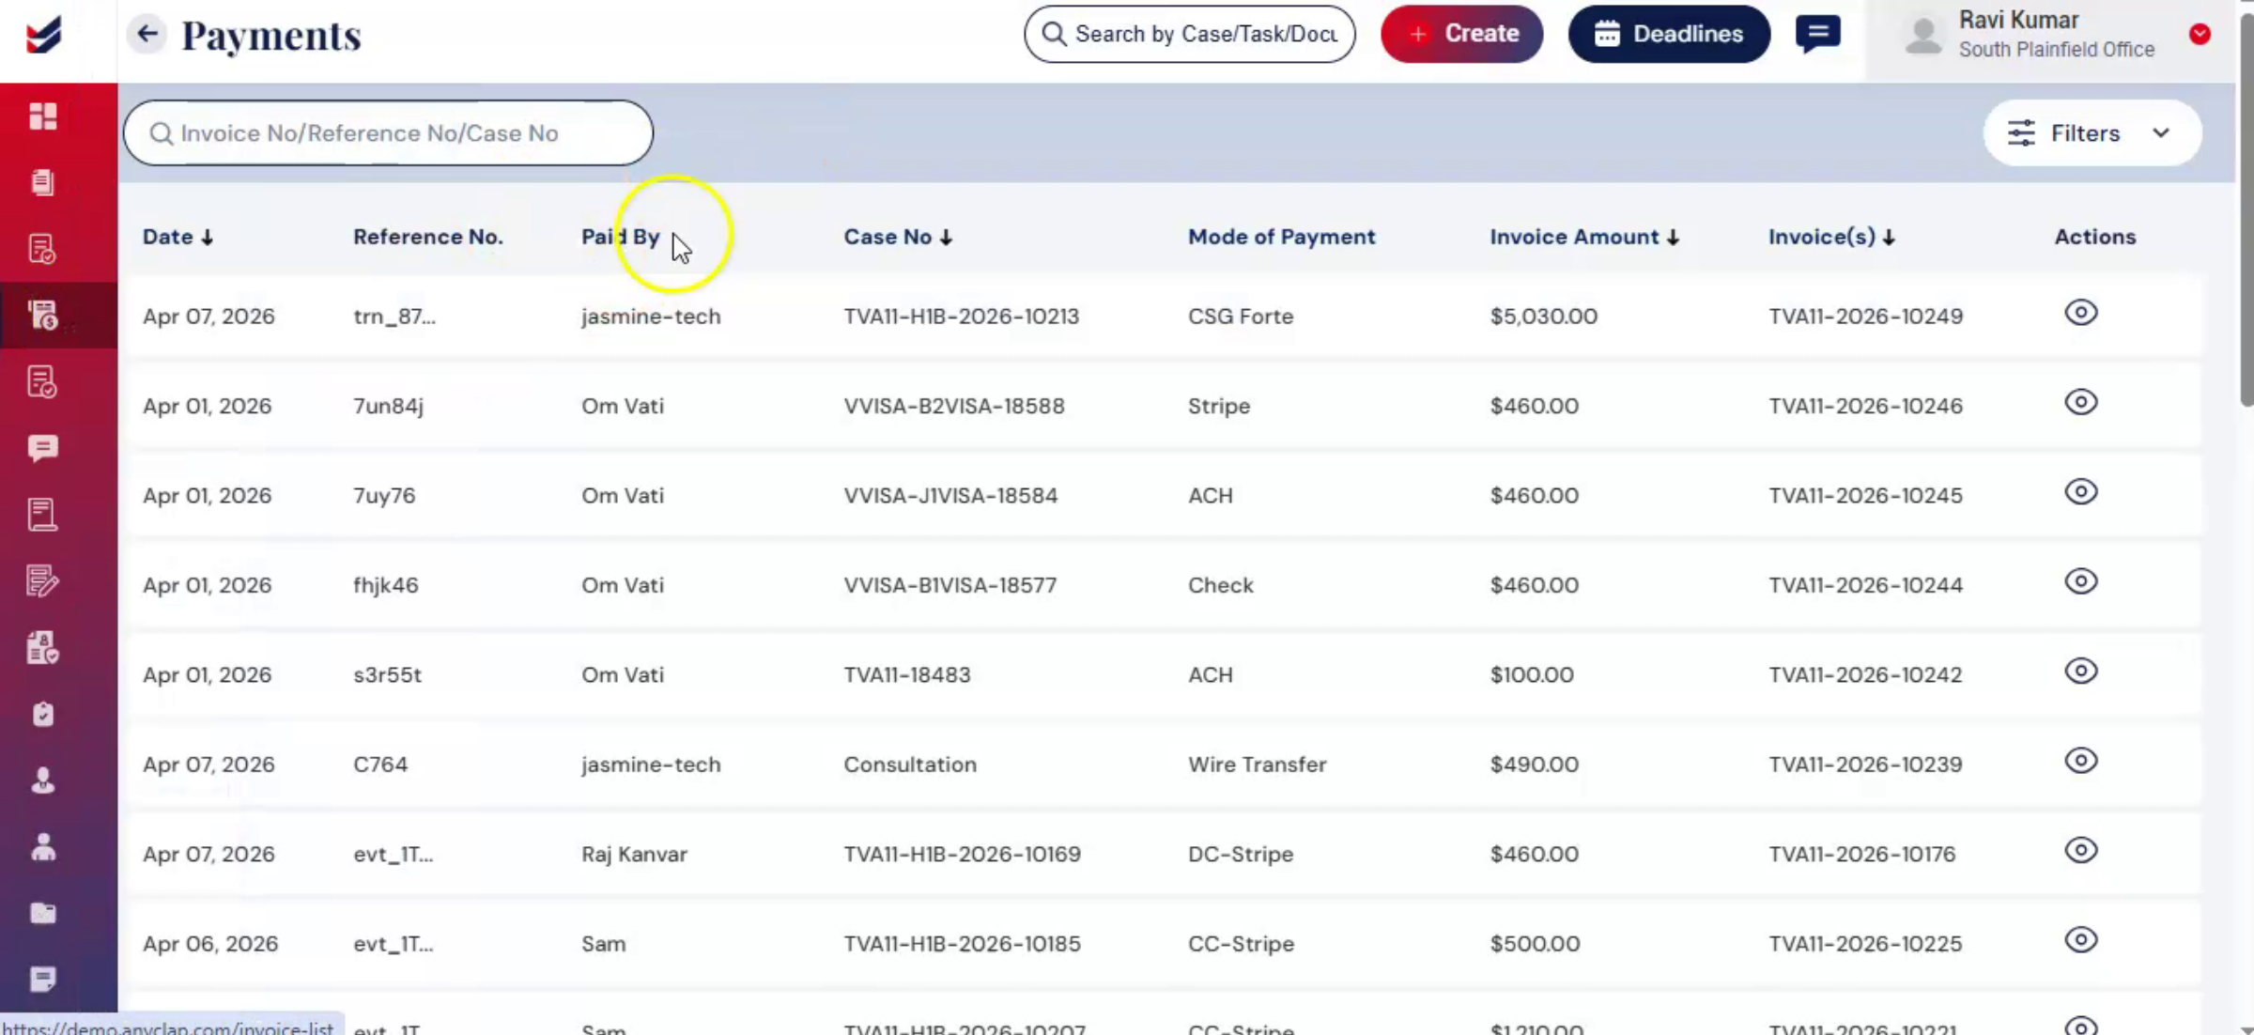The width and height of the screenshot is (2254, 1035).
Task: Click the Consultation case cell
Action: point(909,765)
